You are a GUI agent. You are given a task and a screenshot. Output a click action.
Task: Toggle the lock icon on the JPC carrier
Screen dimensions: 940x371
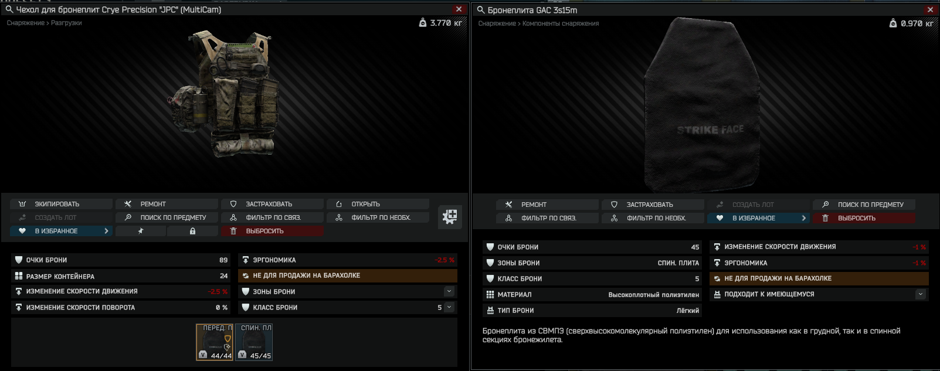pyautogui.click(x=192, y=231)
